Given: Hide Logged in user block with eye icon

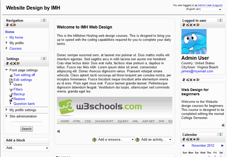Looking at the screenshot, I should (194, 25).
